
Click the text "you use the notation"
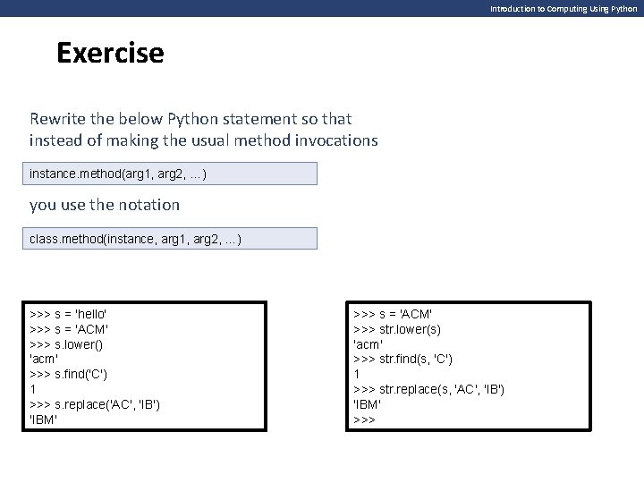[105, 204]
